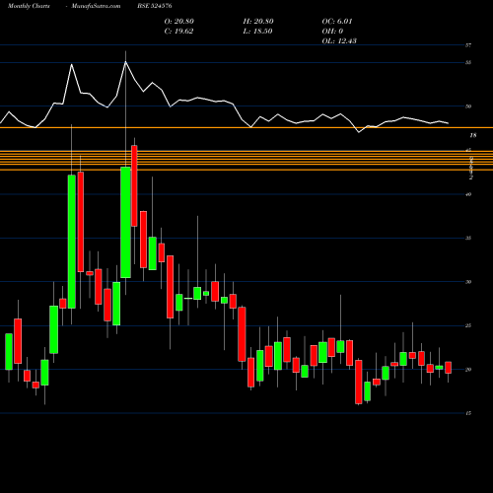This screenshot has height=493, width=493.
Task: Click the 25 price axis label
Action: [x=468, y=325]
